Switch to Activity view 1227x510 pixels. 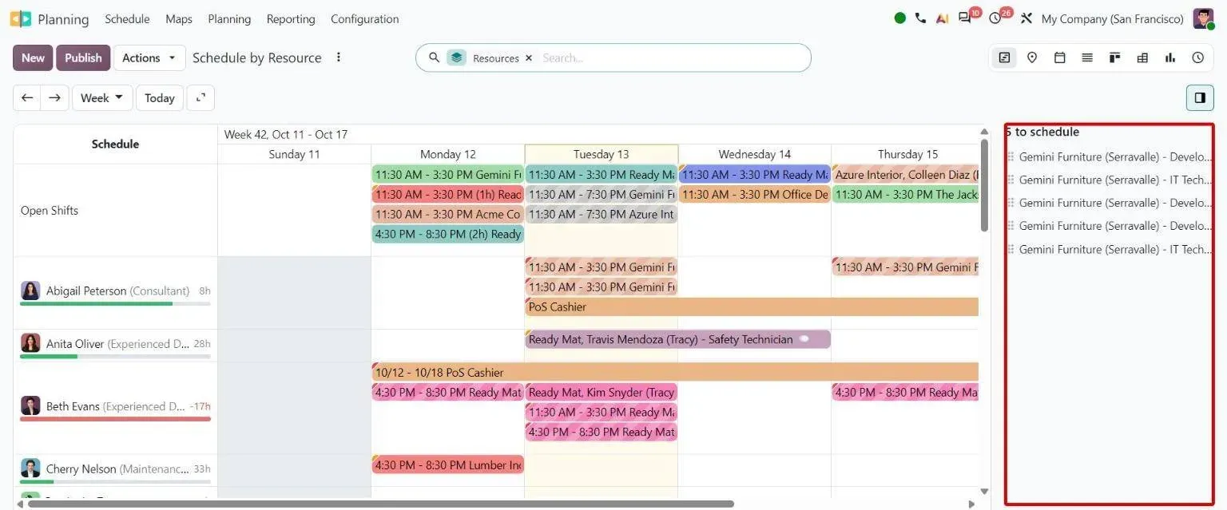click(1198, 57)
